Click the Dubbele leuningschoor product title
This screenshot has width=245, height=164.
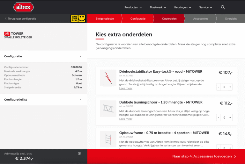pyautogui.click(x=161, y=102)
